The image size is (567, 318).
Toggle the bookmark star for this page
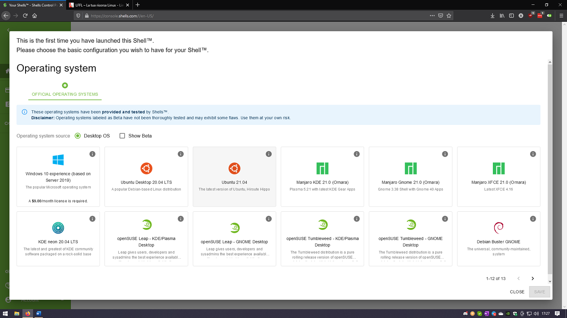449,15
